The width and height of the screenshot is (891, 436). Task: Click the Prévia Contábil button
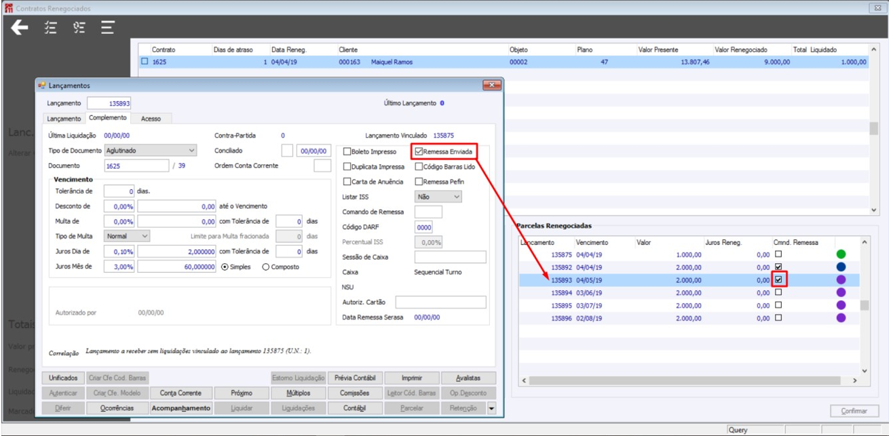coord(355,378)
